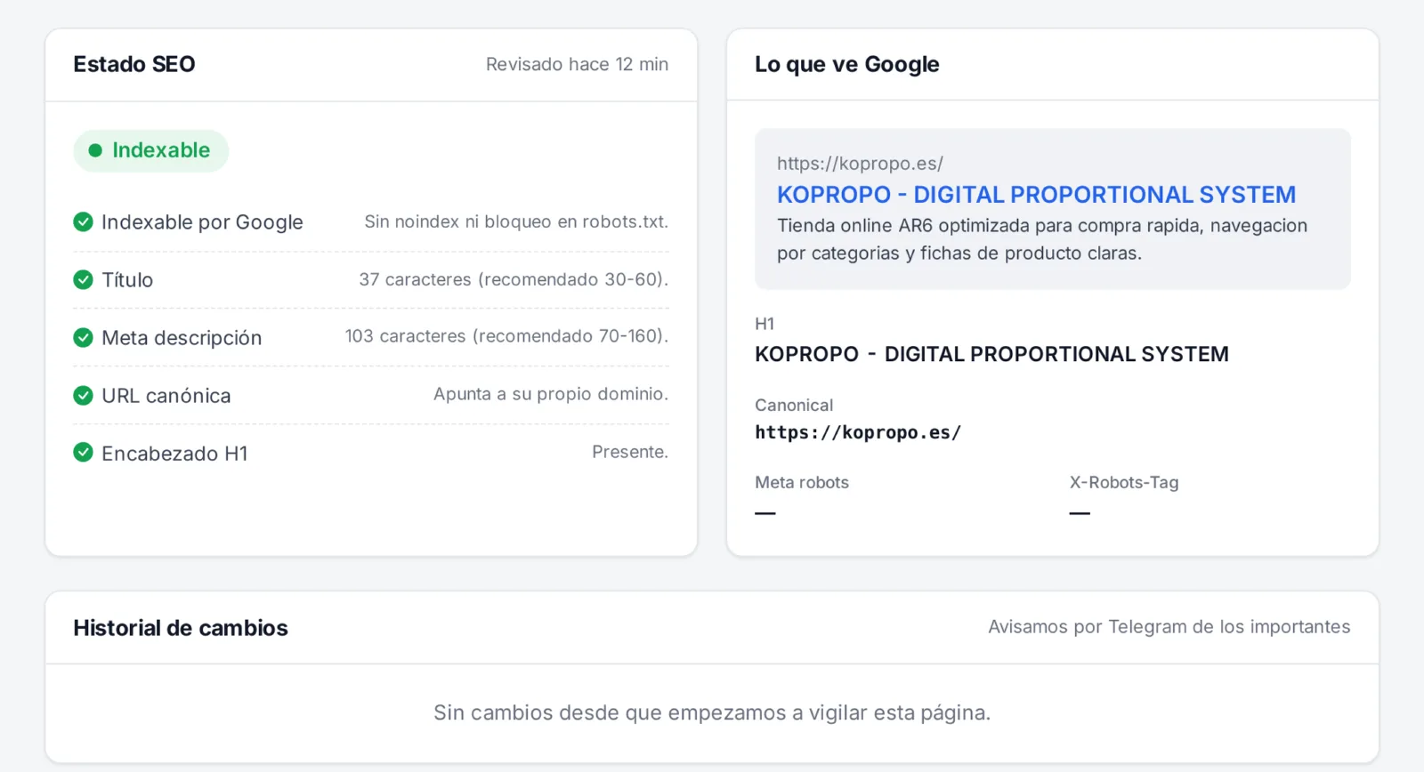
Task: Click 'Sin cambios desde que empezamos a vigilar' message
Action: point(712,713)
